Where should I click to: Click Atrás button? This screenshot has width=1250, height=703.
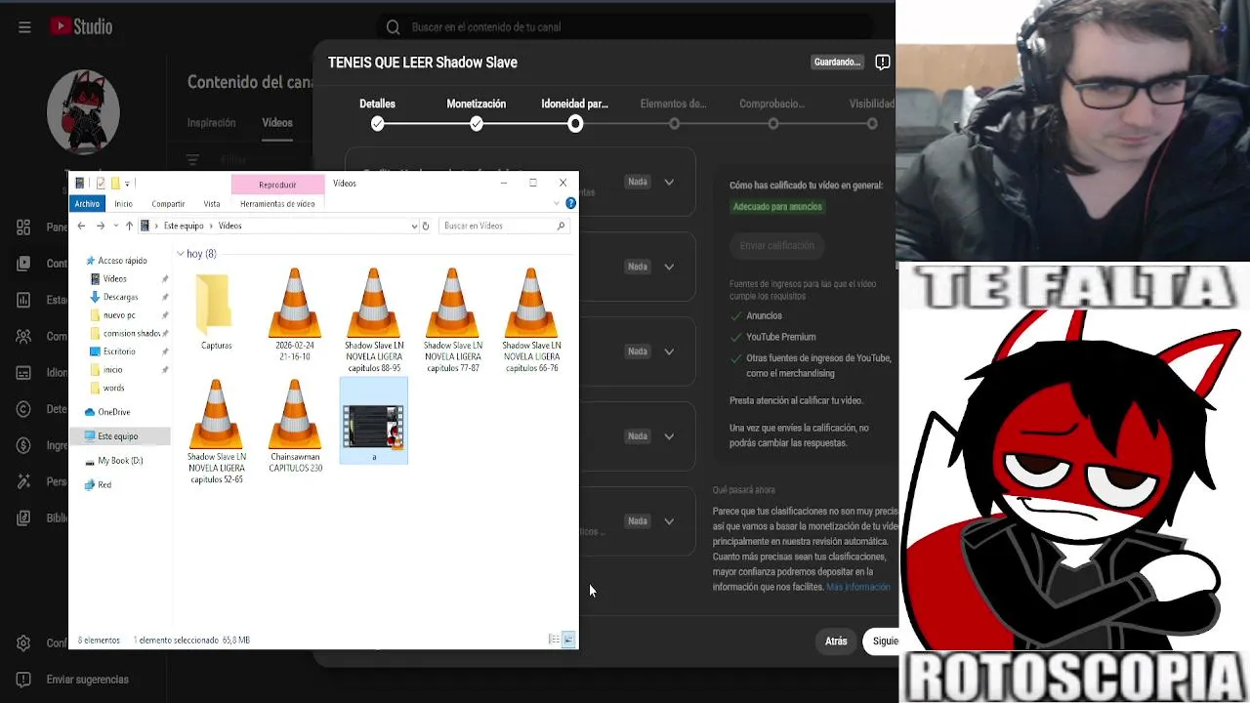tap(836, 641)
